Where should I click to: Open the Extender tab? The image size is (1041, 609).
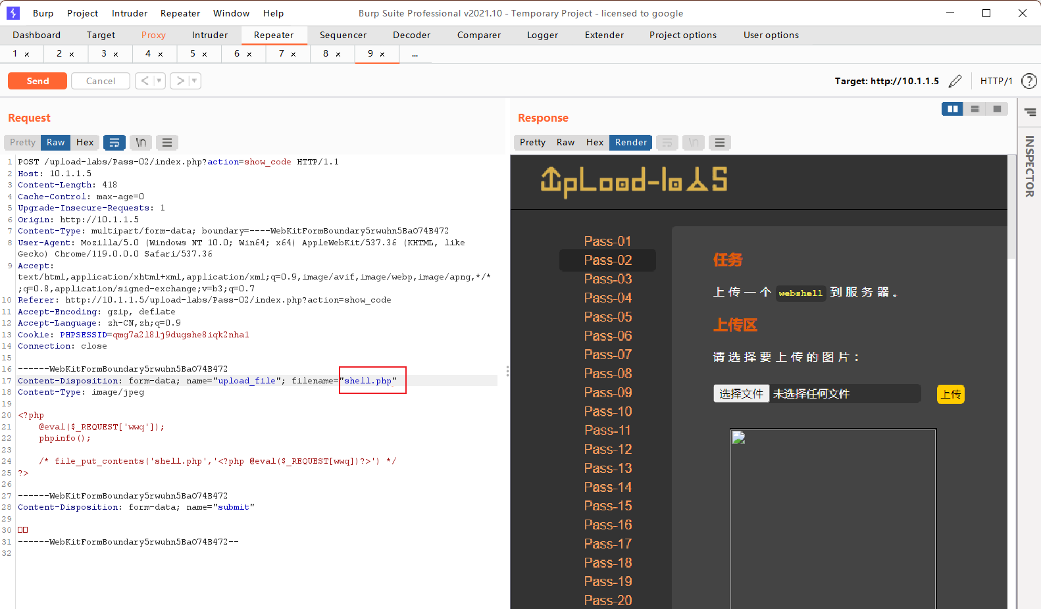pos(604,36)
